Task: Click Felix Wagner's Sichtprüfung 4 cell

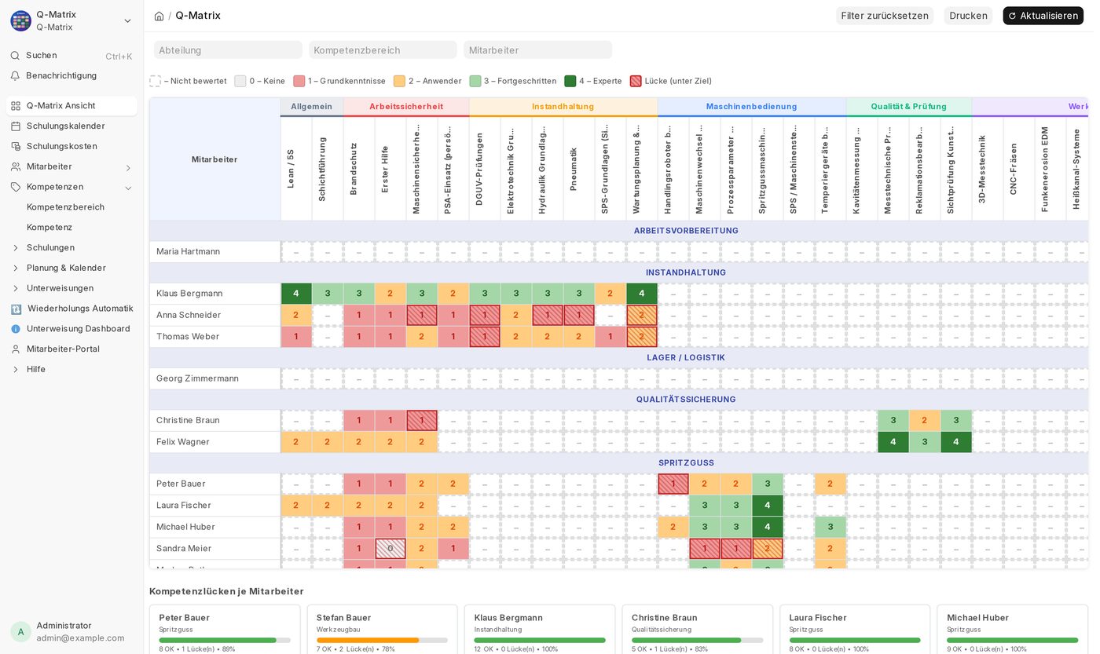Action: [x=956, y=442]
